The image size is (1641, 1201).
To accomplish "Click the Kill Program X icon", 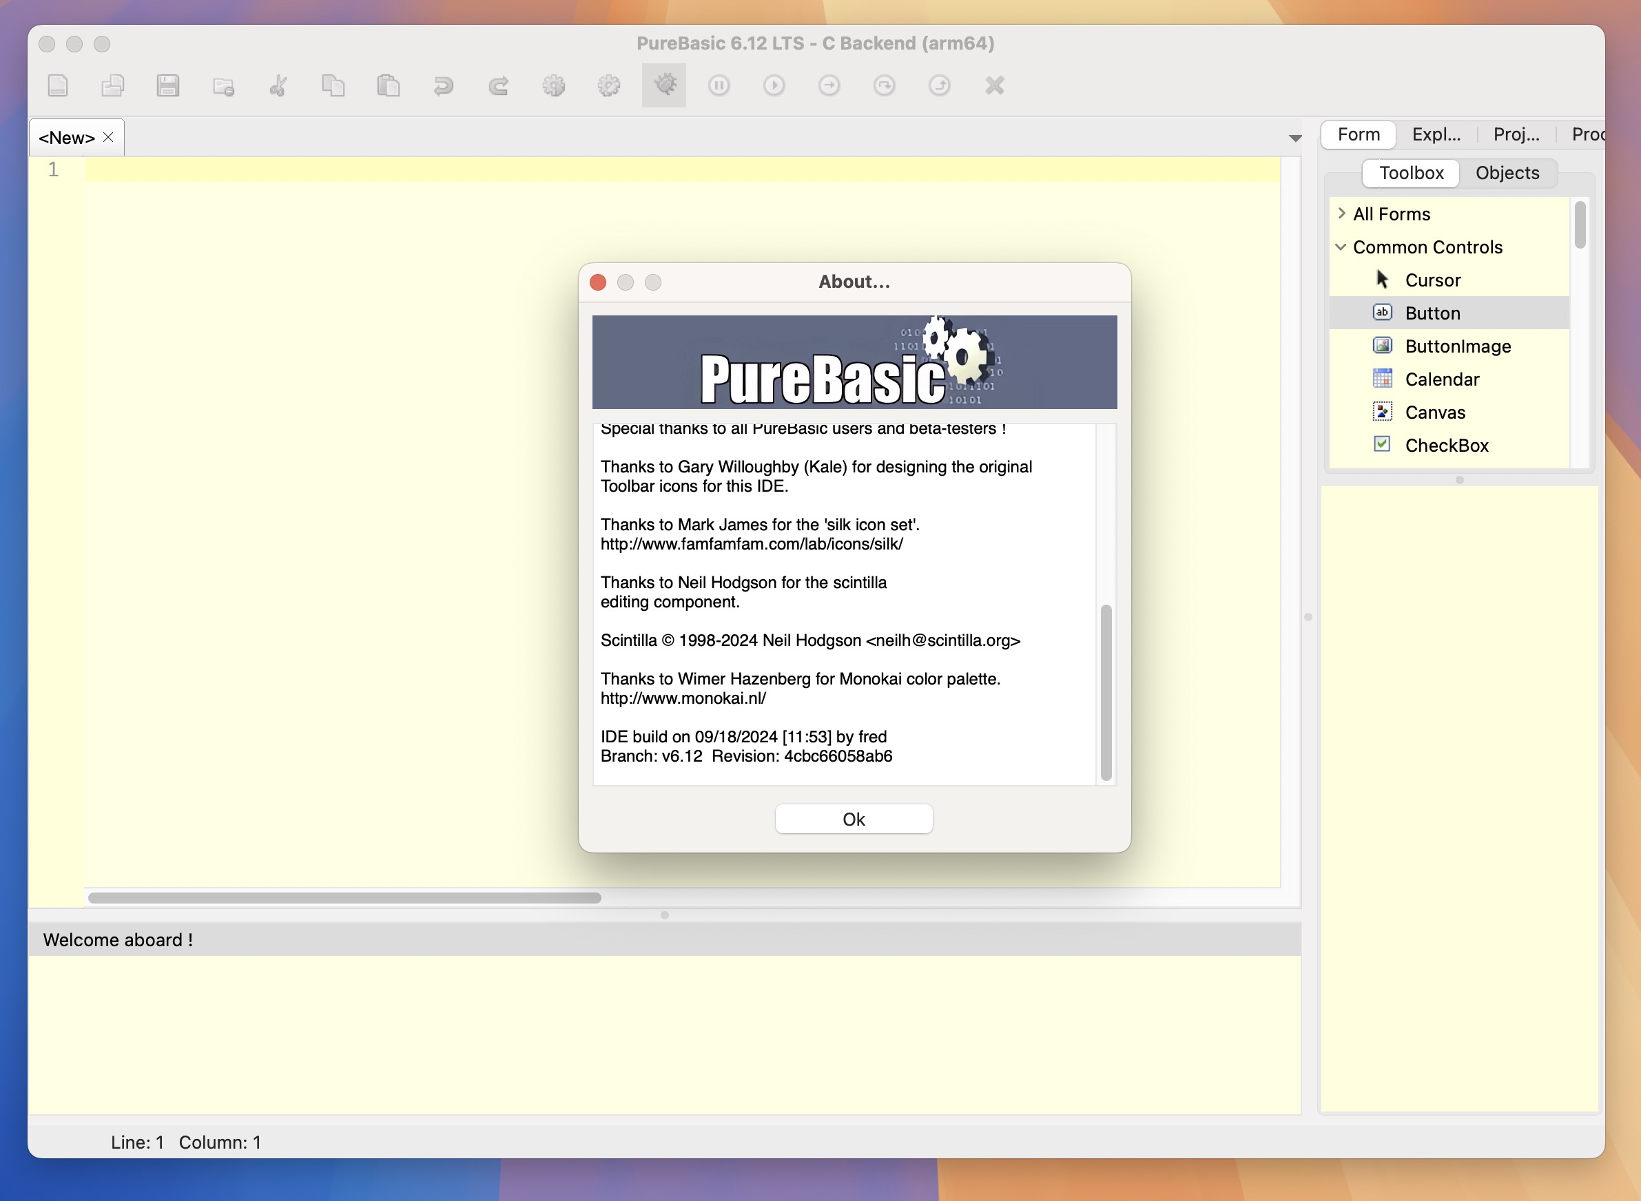I will 995,86.
